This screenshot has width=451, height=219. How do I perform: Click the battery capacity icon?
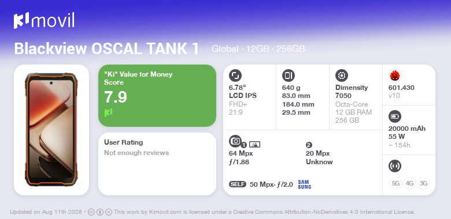point(394,116)
